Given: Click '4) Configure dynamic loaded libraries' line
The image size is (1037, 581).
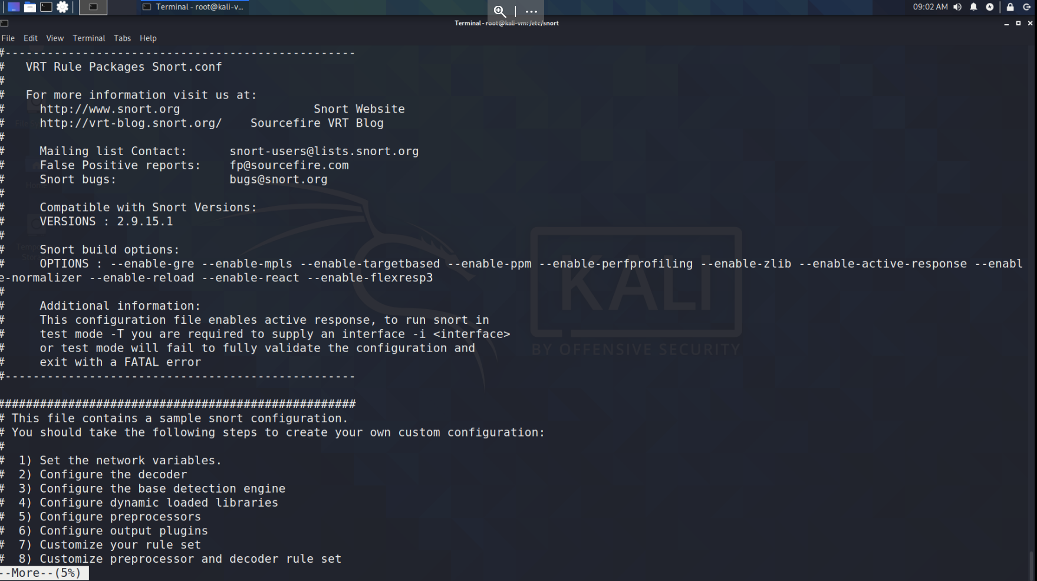Looking at the screenshot, I should coord(148,503).
